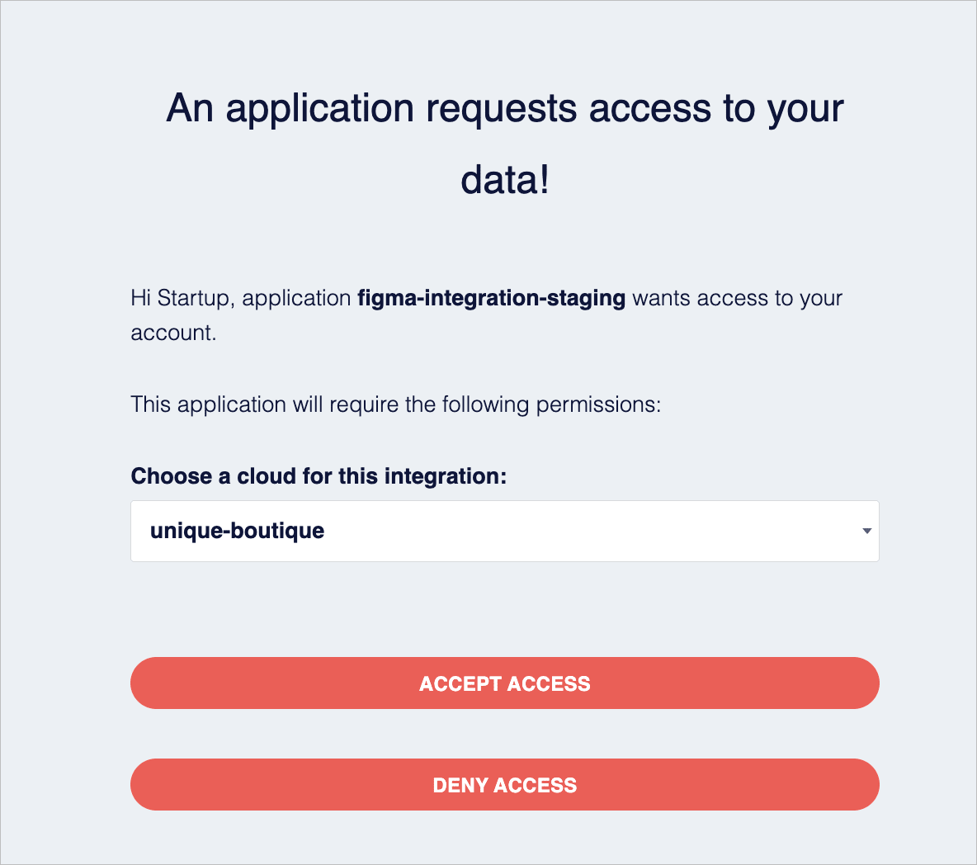Click the ACCEPT ACCESS button

[504, 683]
